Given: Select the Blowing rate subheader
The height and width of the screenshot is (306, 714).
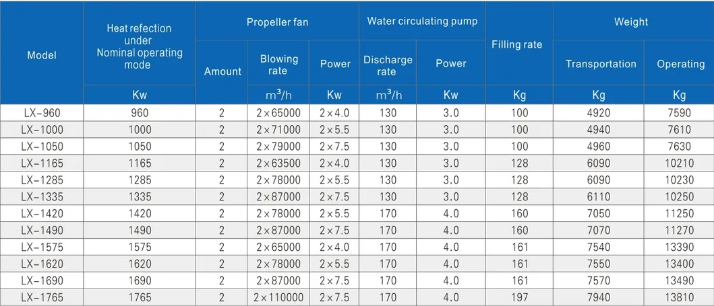Looking at the screenshot, I should [x=278, y=65].
